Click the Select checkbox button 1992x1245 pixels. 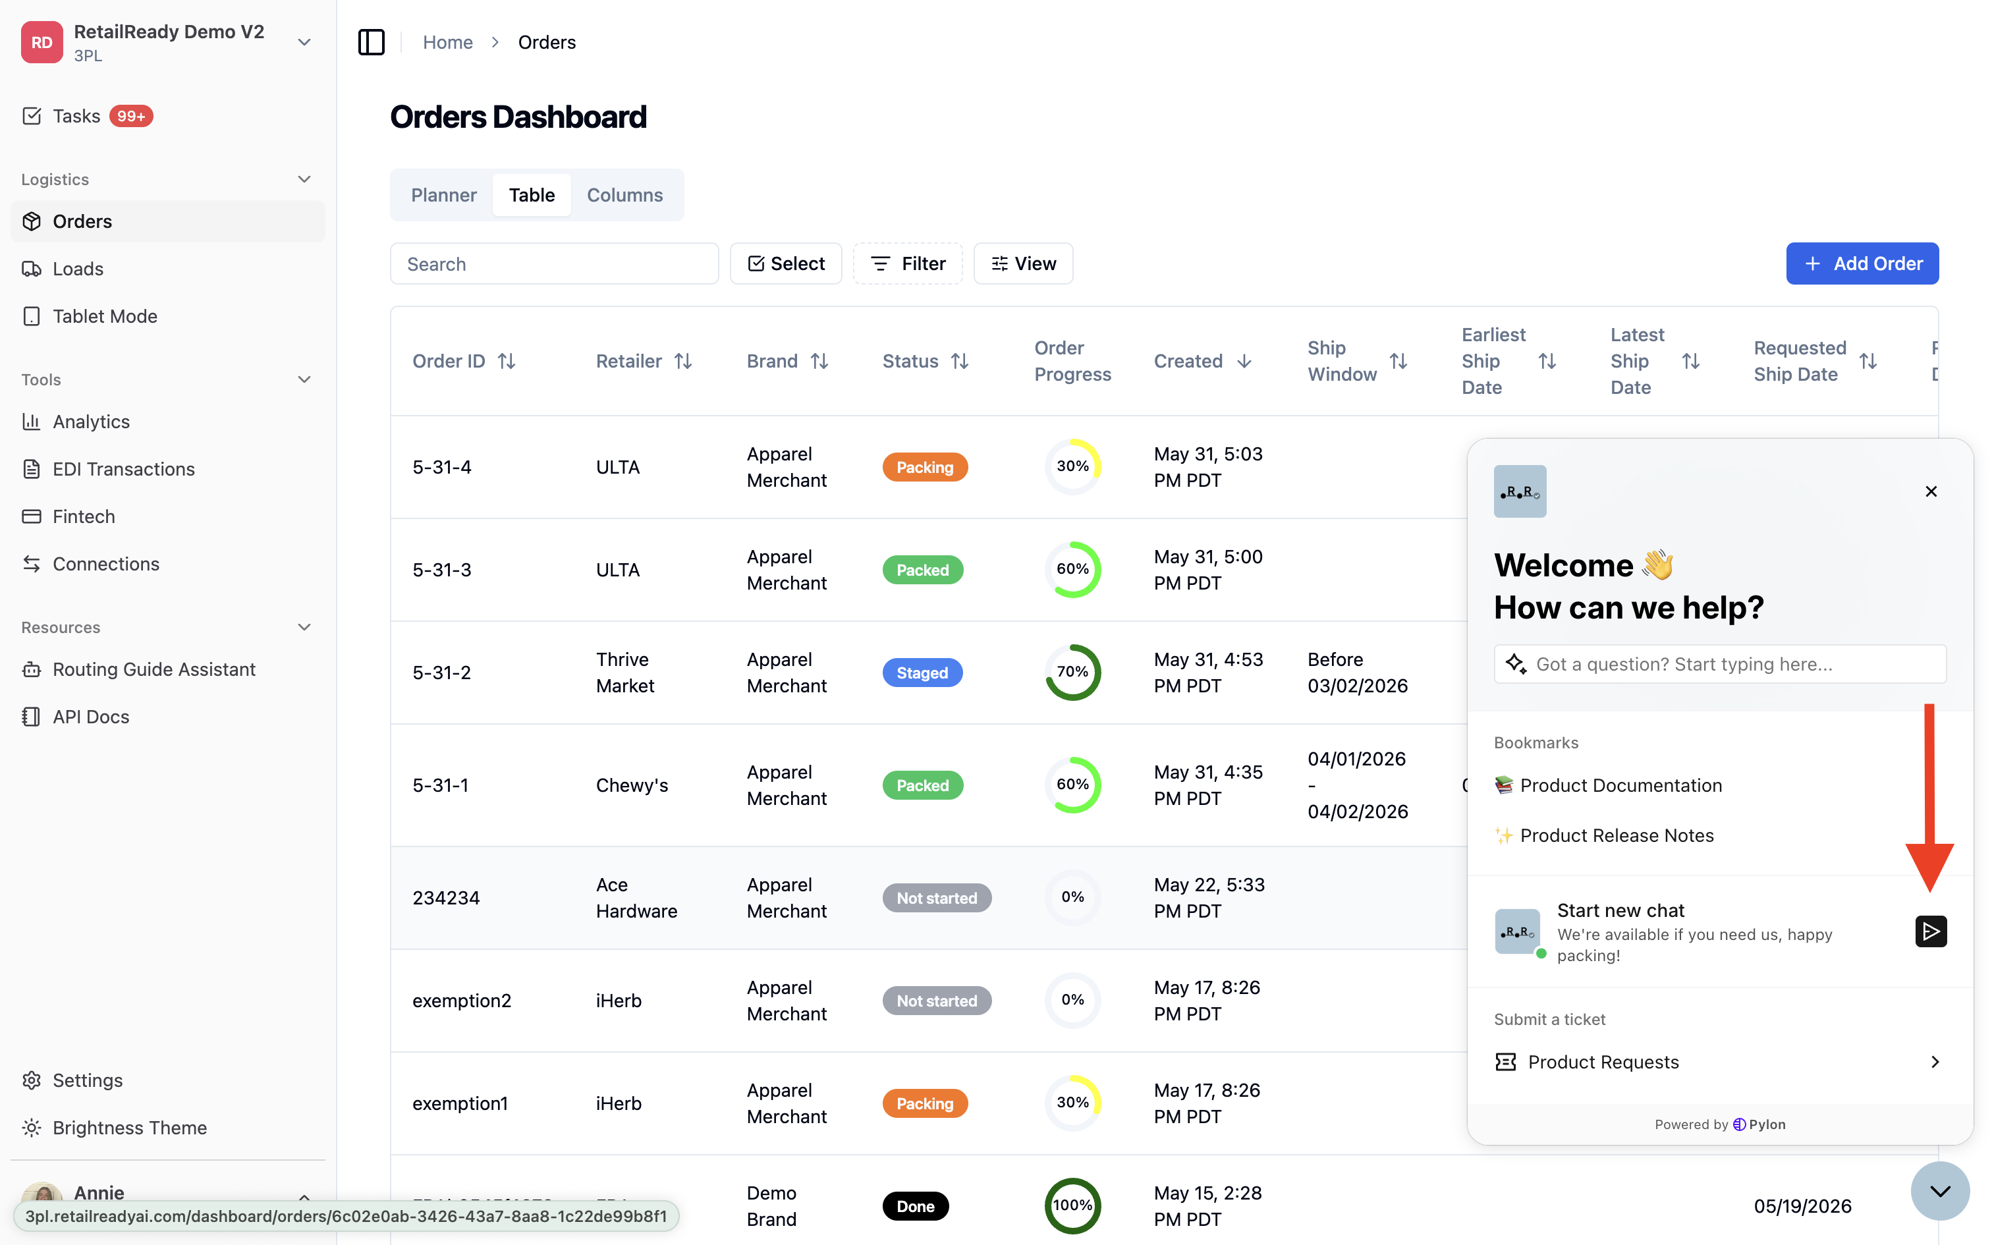pos(785,263)
